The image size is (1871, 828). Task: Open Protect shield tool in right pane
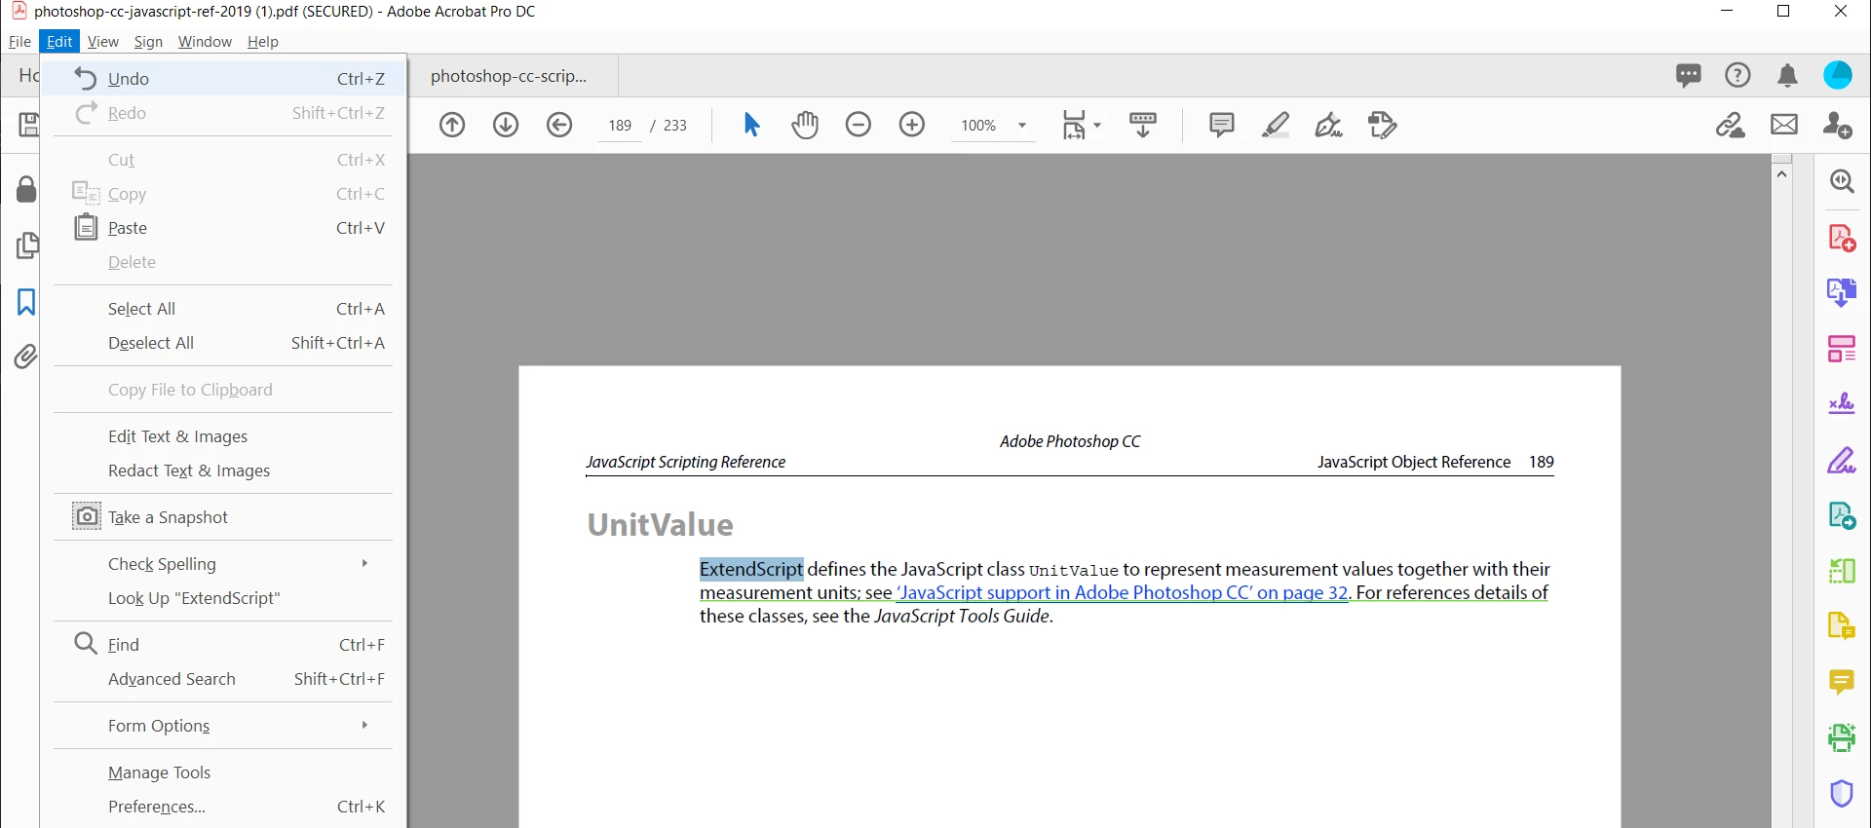tap(1842, 794)
